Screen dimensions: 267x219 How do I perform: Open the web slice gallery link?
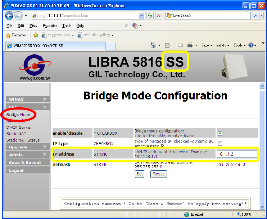coord(95,35)
